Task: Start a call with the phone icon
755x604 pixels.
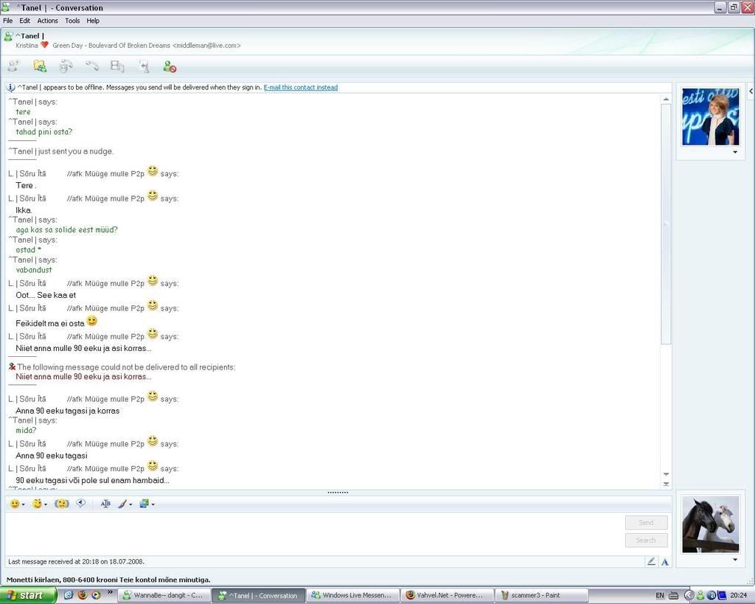Action: point(92,66)
